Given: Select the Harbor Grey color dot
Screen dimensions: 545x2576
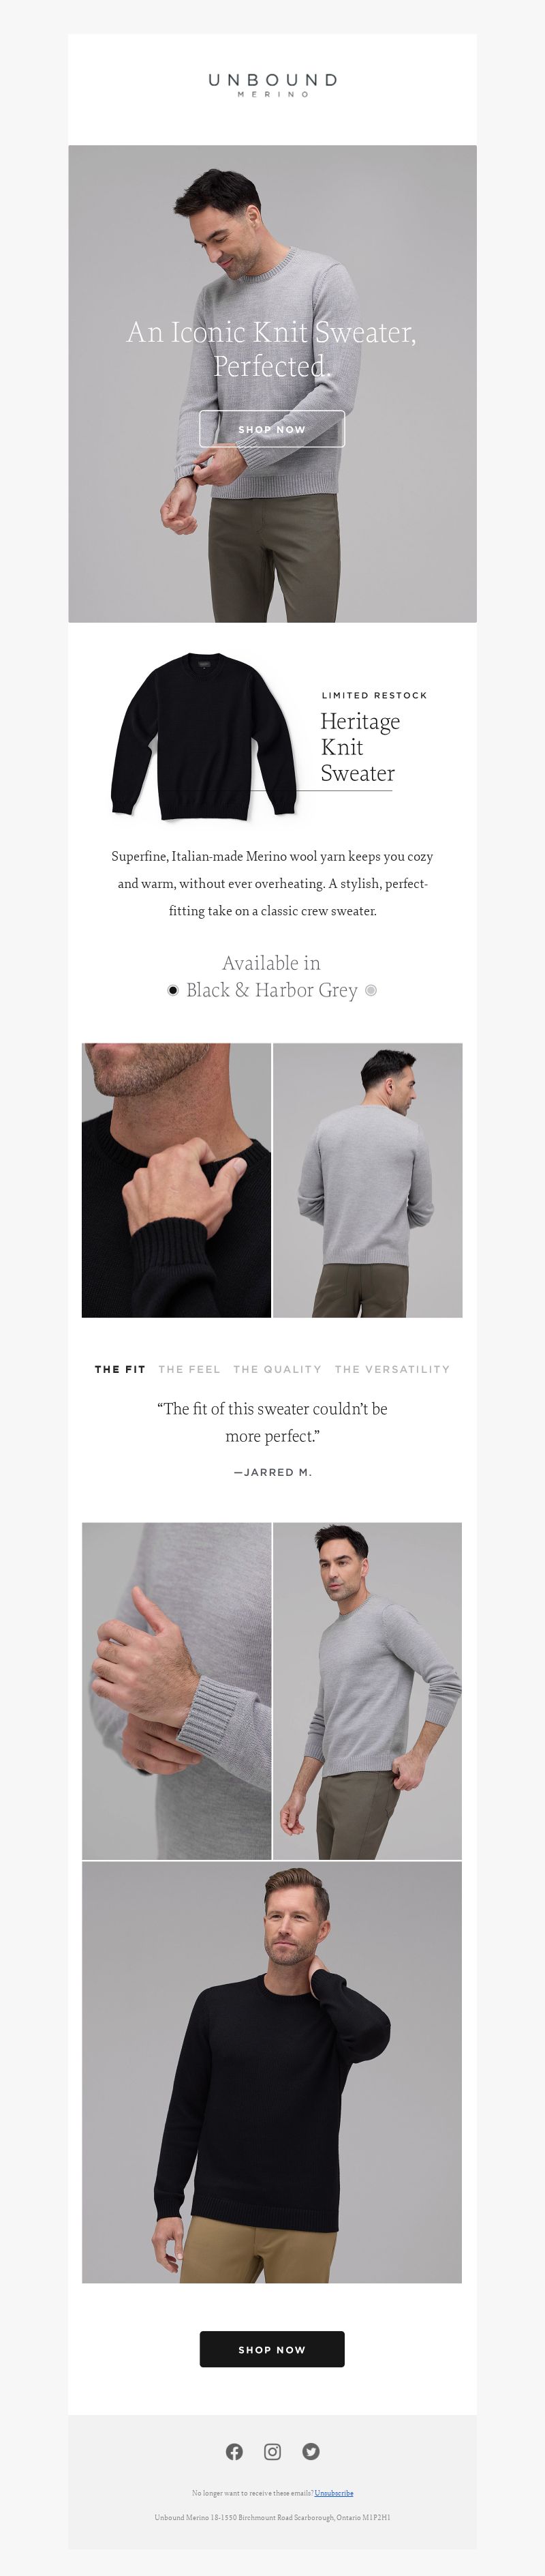Looking at the screenshot, I should point(371,990).
